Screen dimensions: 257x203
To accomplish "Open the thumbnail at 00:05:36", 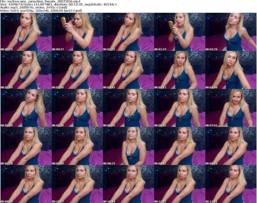I will tap(77, 108).
